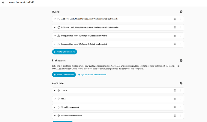Viewport: 207px width, 122px height.
Task: Click the automation title essai borne virtuel VE
Action: coord(21,2)
